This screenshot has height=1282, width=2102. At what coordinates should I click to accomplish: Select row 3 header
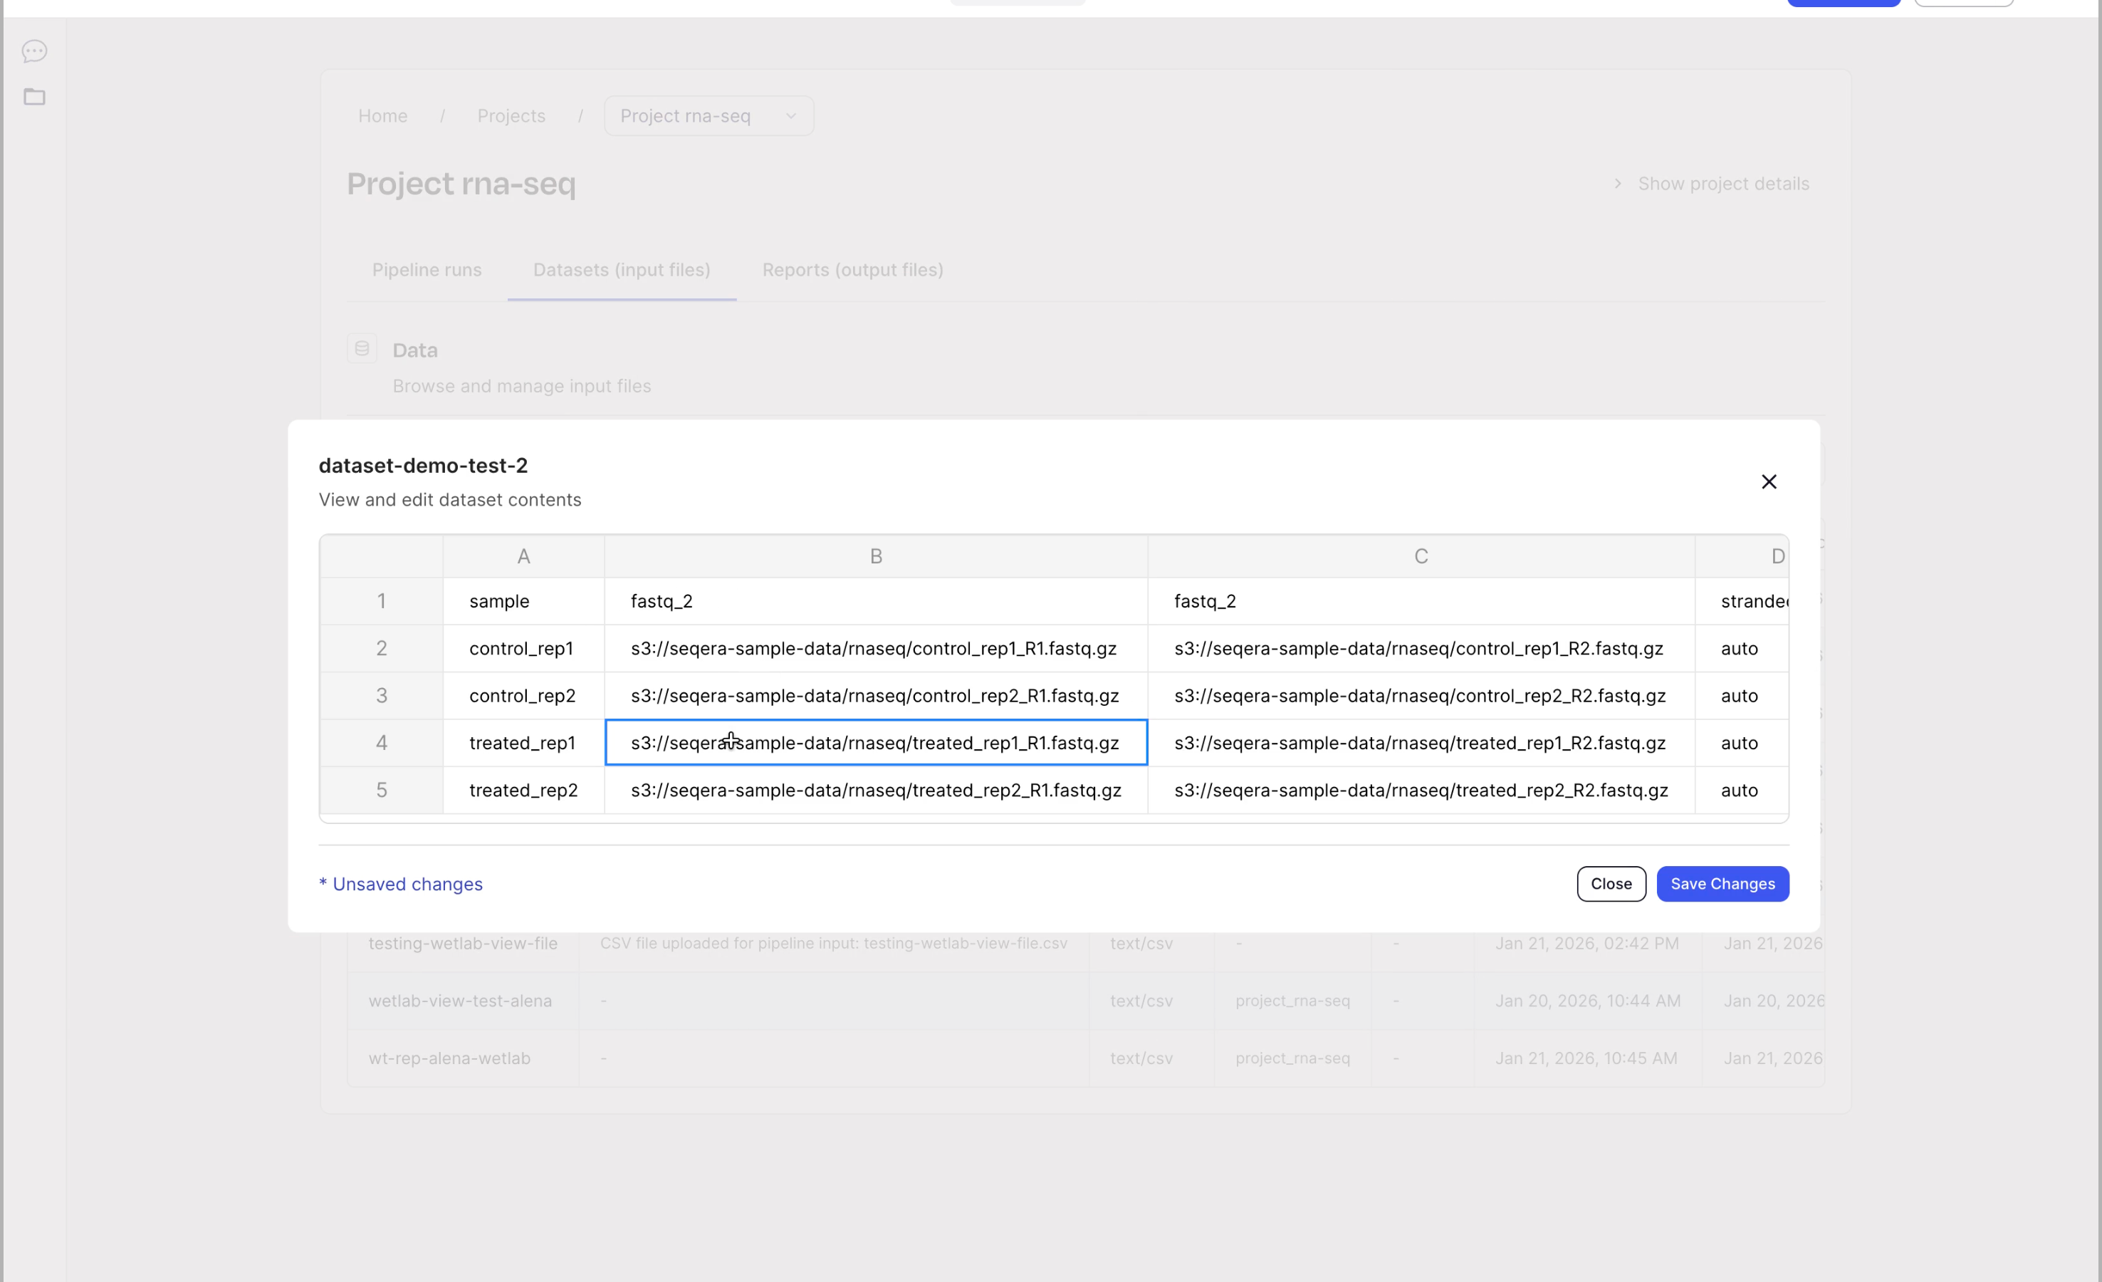coord(382,696)
